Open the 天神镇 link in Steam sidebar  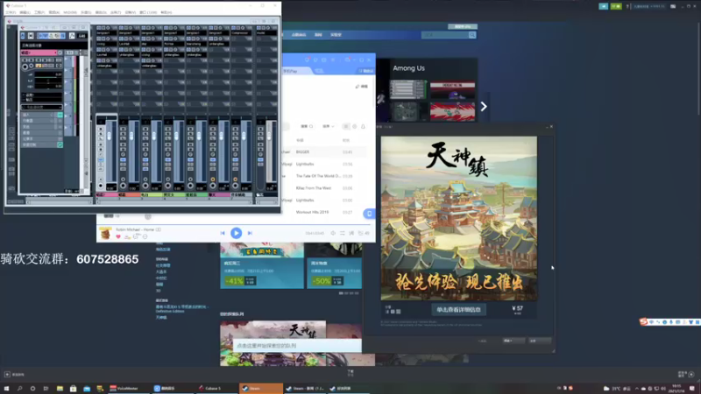[x=161, y=318]
